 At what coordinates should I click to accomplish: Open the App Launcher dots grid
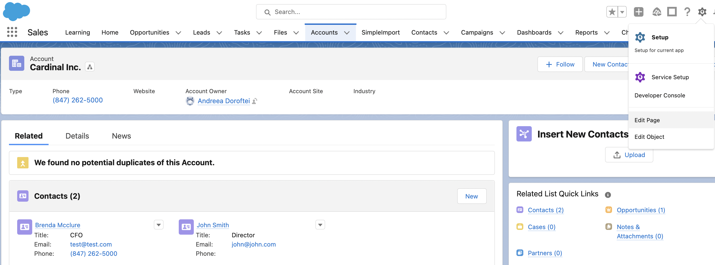(x=12, y=32)
